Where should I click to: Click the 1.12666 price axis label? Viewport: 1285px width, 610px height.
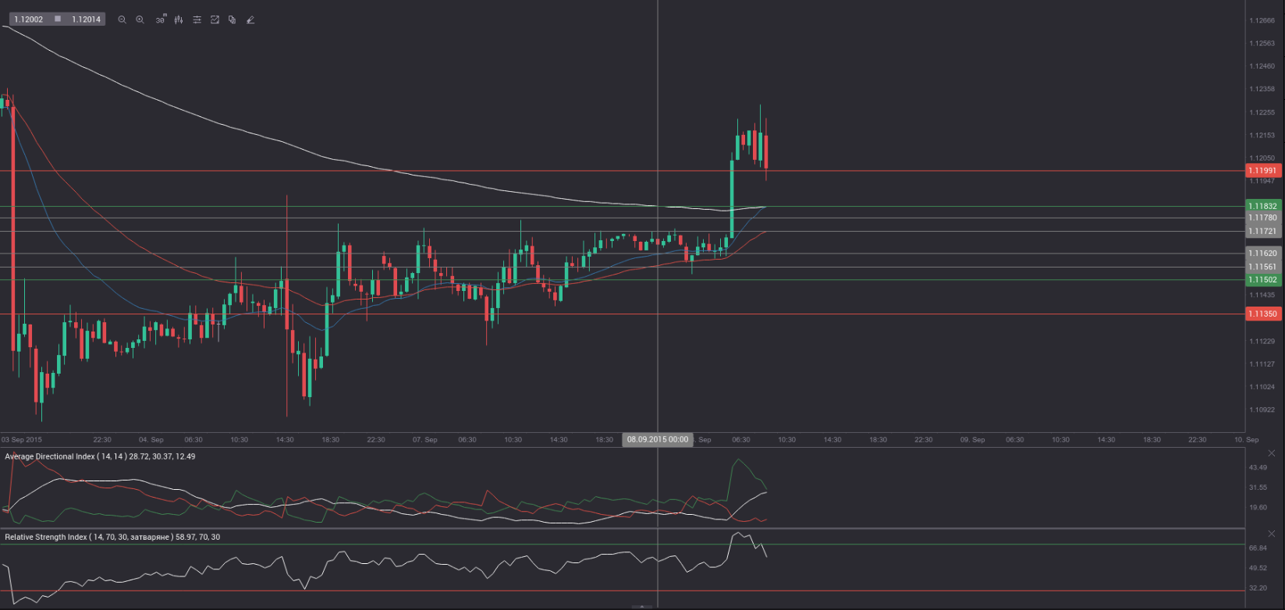click(x=1262, y=20)
